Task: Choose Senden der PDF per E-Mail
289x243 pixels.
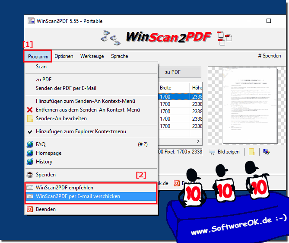Action: click(91, 88)
